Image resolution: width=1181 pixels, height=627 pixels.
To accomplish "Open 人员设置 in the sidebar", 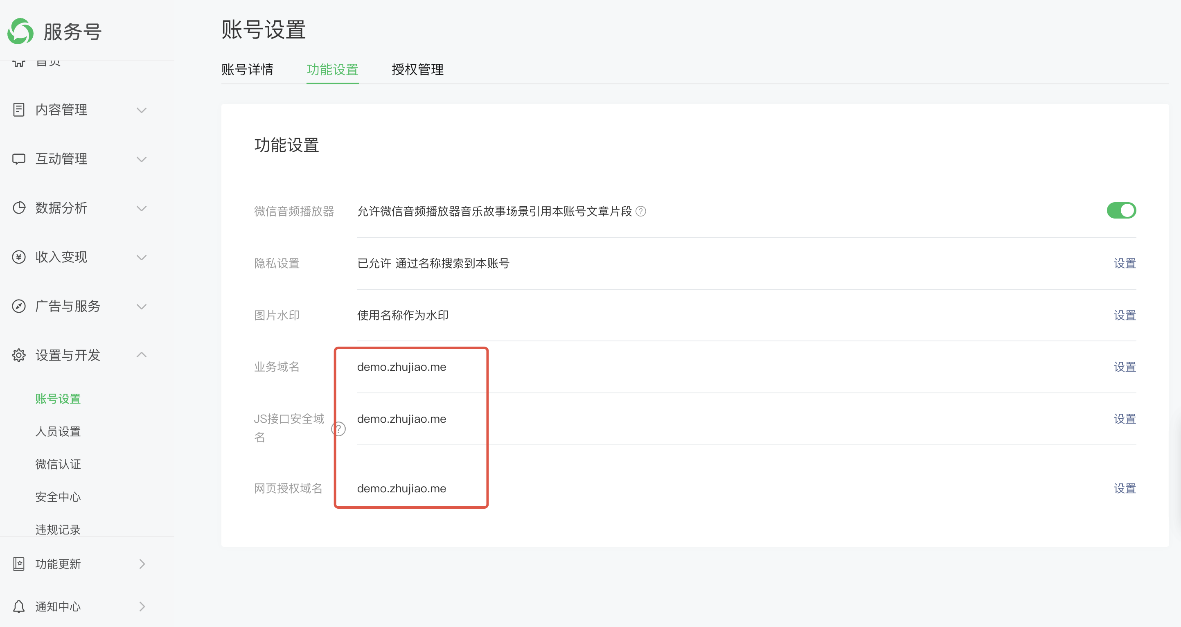I will pos(58,431).
